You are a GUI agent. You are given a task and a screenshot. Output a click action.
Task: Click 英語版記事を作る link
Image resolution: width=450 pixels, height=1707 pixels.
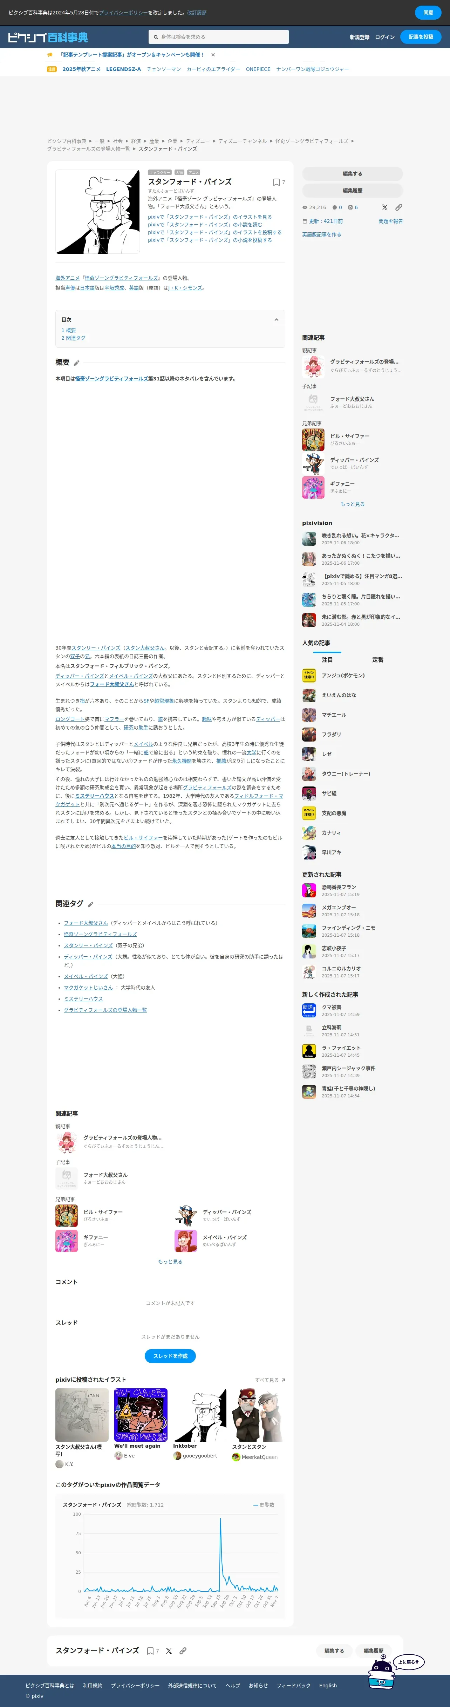point(322,234)
